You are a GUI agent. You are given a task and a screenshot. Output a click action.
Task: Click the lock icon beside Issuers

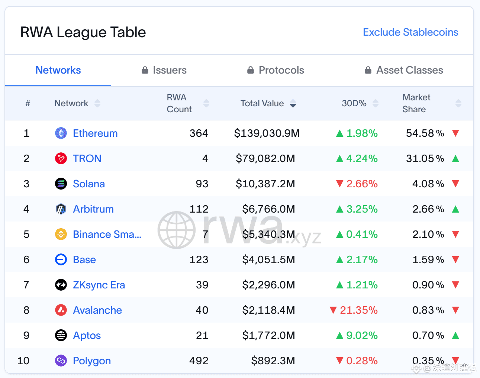point(145,70)
